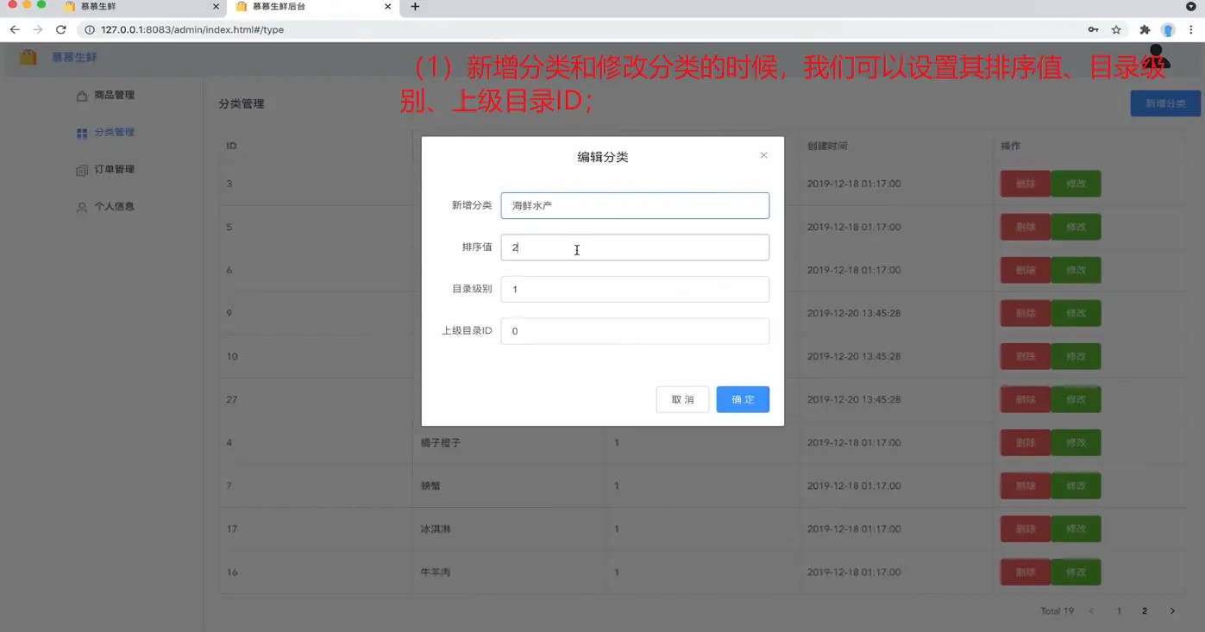Click 修改 for the row with ID 5
This screenshot has width=1205, height=632.
click(1076, 227)
